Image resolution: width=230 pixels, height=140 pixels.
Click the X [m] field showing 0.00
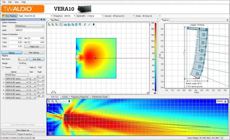[16, 38]
